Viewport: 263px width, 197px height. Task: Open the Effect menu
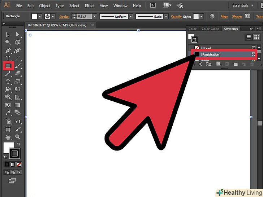click(90, 6)
